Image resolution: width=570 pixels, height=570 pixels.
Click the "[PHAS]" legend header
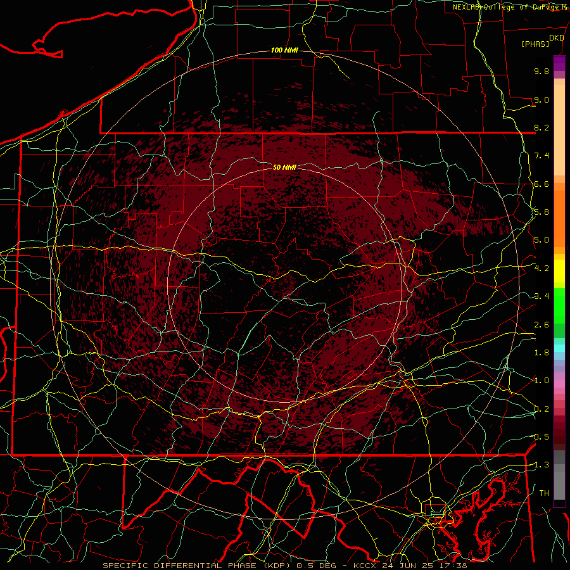coord(535,44)
